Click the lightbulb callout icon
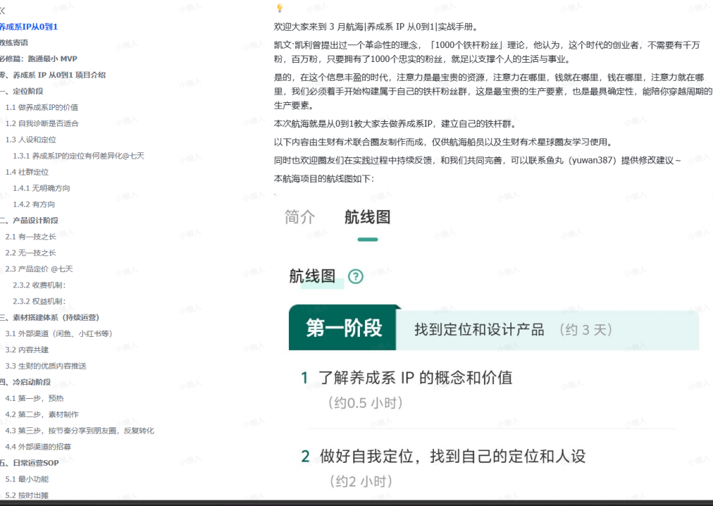Screen dimensions: 713x506 tap(280, 8)
